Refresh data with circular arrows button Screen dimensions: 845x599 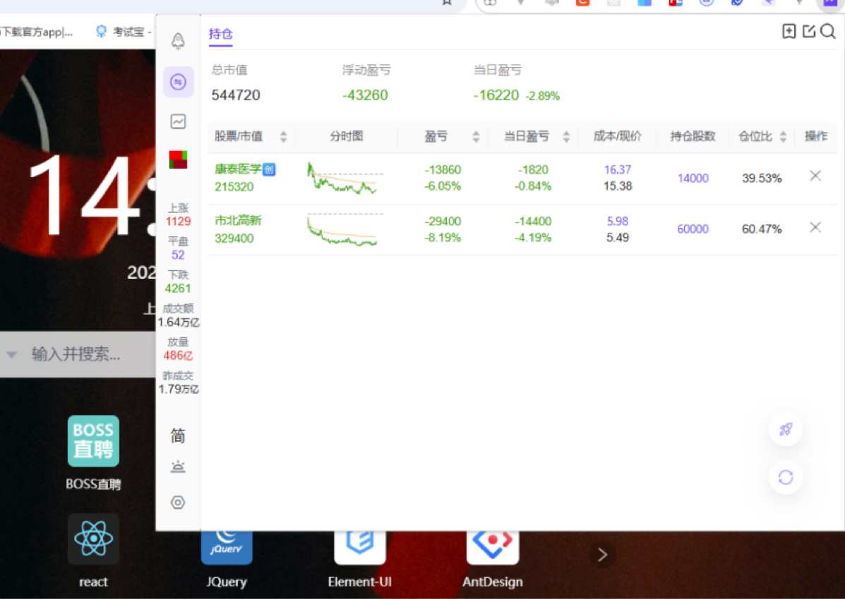tap(785, 477)
